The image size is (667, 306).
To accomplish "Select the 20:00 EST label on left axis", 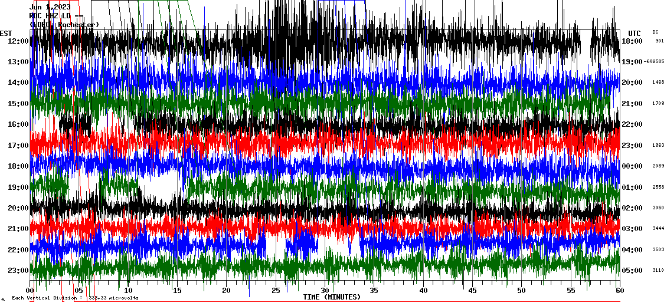I will click(x=19, y=208).
